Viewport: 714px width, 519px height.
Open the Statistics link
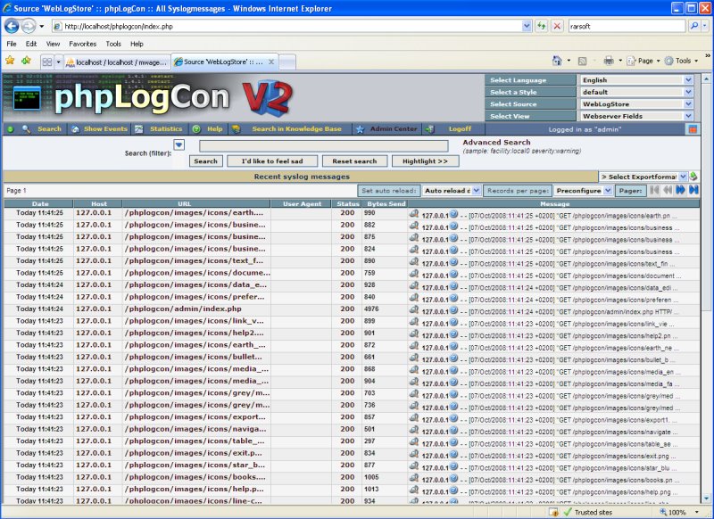[166, 129]
